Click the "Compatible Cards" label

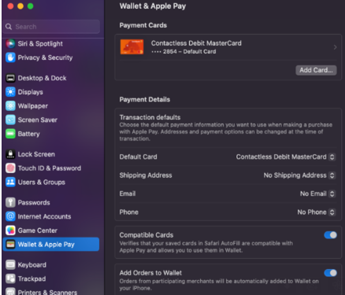pyautogui.click(x=147, y=235)
